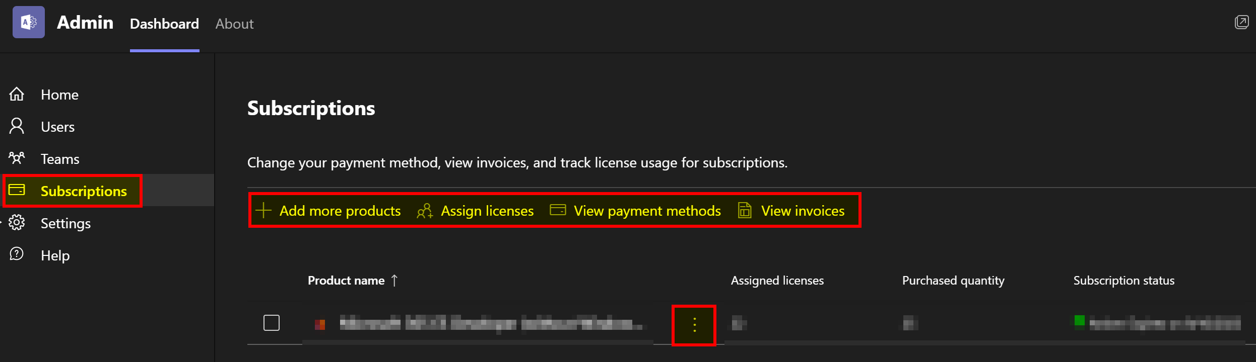
Task: Click the Help question mark icon
Action: tap(17, 254)
